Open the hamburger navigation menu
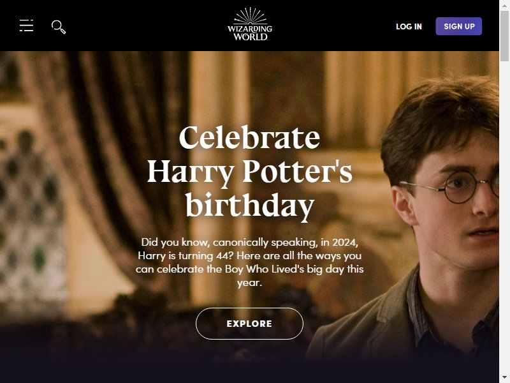Screen dimensions: 510x383 point(26,26)
